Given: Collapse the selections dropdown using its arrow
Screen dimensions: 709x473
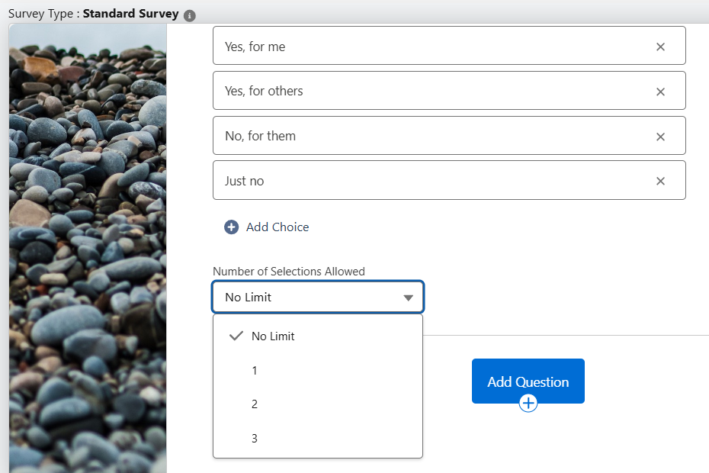Looking at the screenshot, I should click(x=408, y=298).
